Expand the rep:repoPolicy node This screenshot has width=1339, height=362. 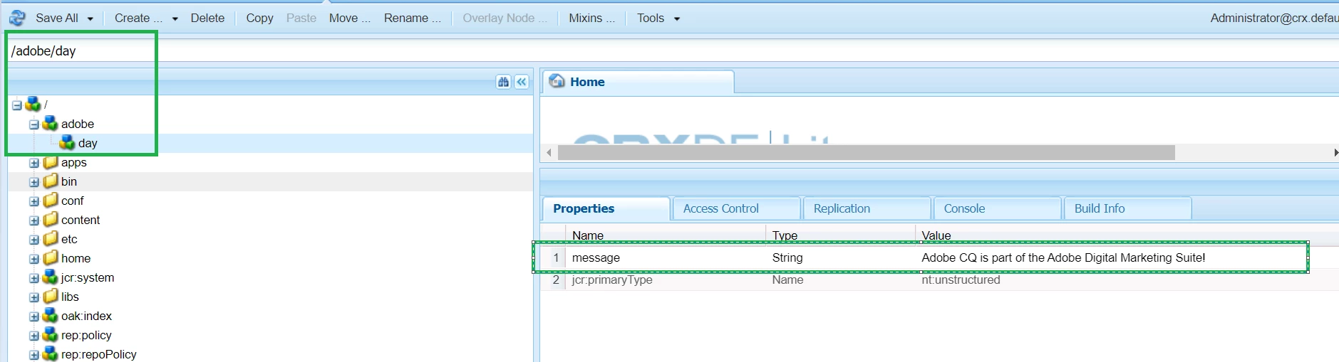pos(33,355)
